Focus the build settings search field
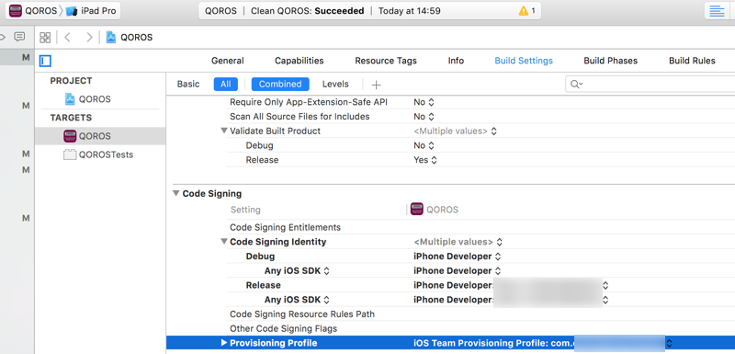This screenshot has width=735, height=354. (x=651, y=85)
